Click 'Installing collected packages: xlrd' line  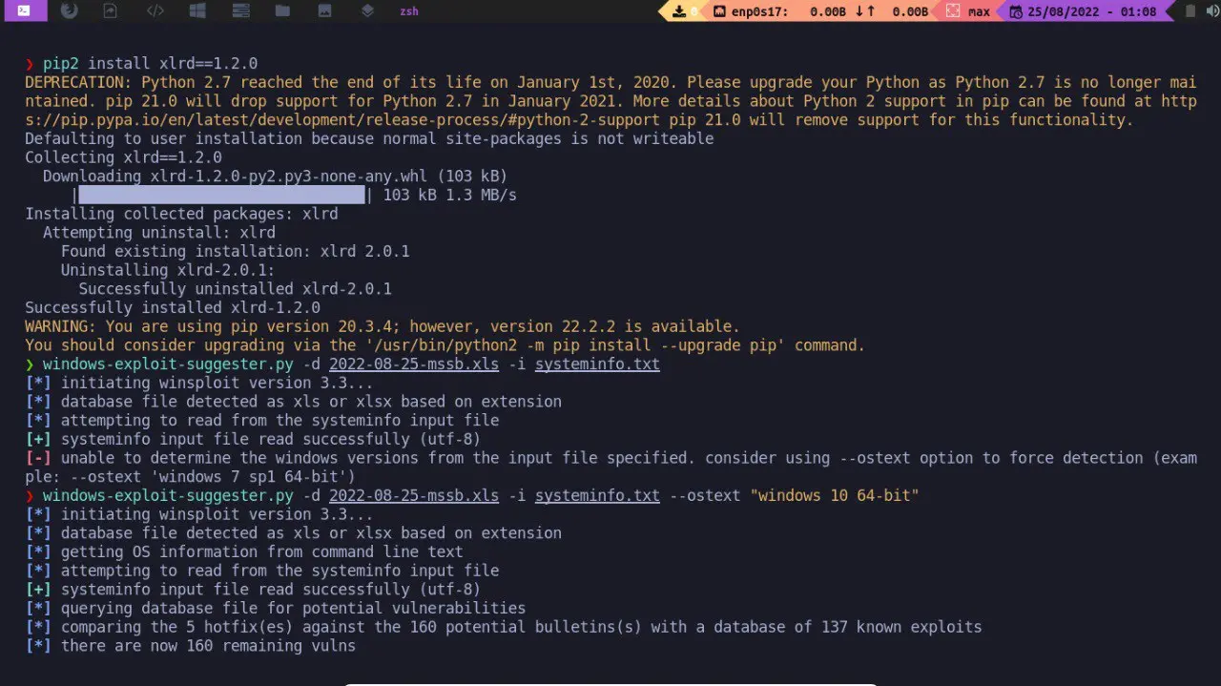click(181, 214)
